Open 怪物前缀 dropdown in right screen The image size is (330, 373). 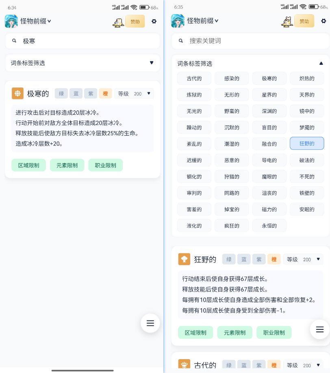(202, 21)
